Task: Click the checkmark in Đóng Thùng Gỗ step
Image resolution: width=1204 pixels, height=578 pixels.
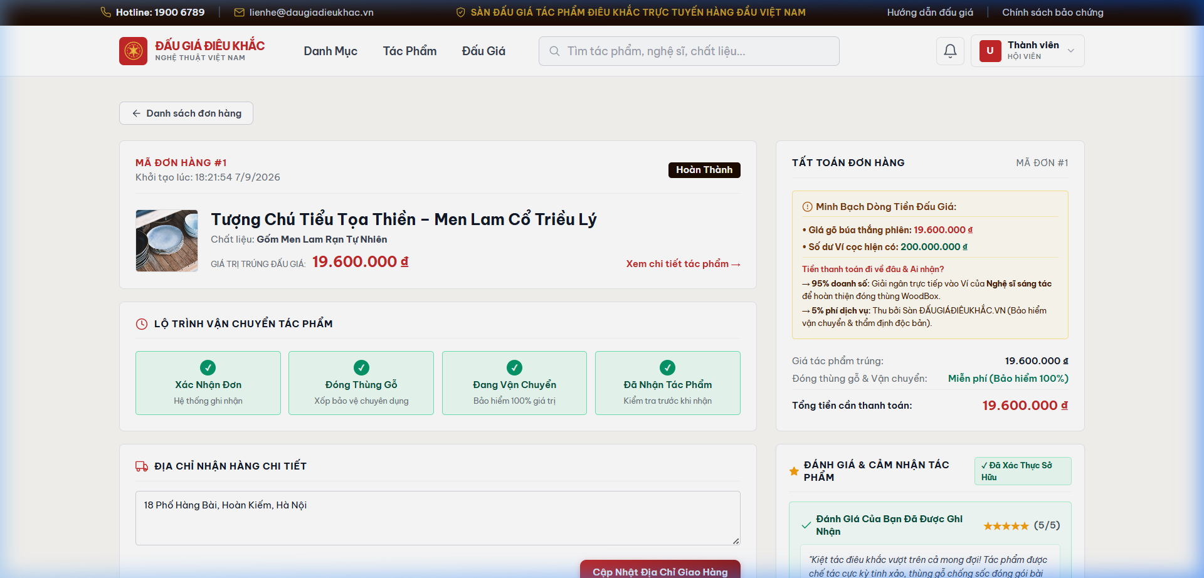Action: (361, 367)
